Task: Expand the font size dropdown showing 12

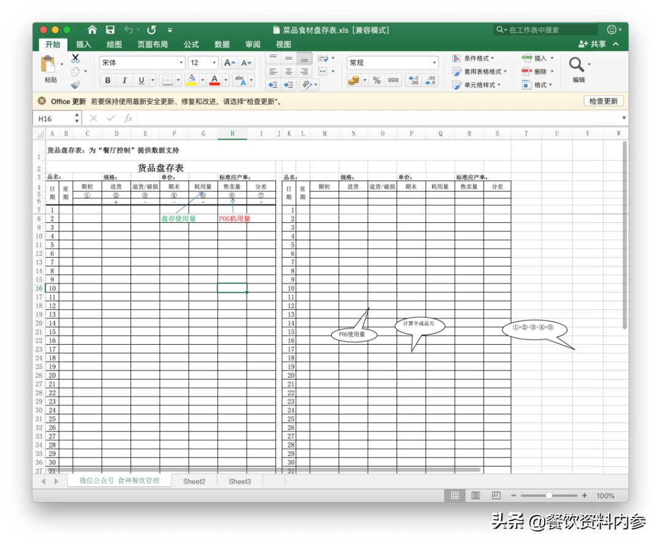Action: (x=214, y=62)
